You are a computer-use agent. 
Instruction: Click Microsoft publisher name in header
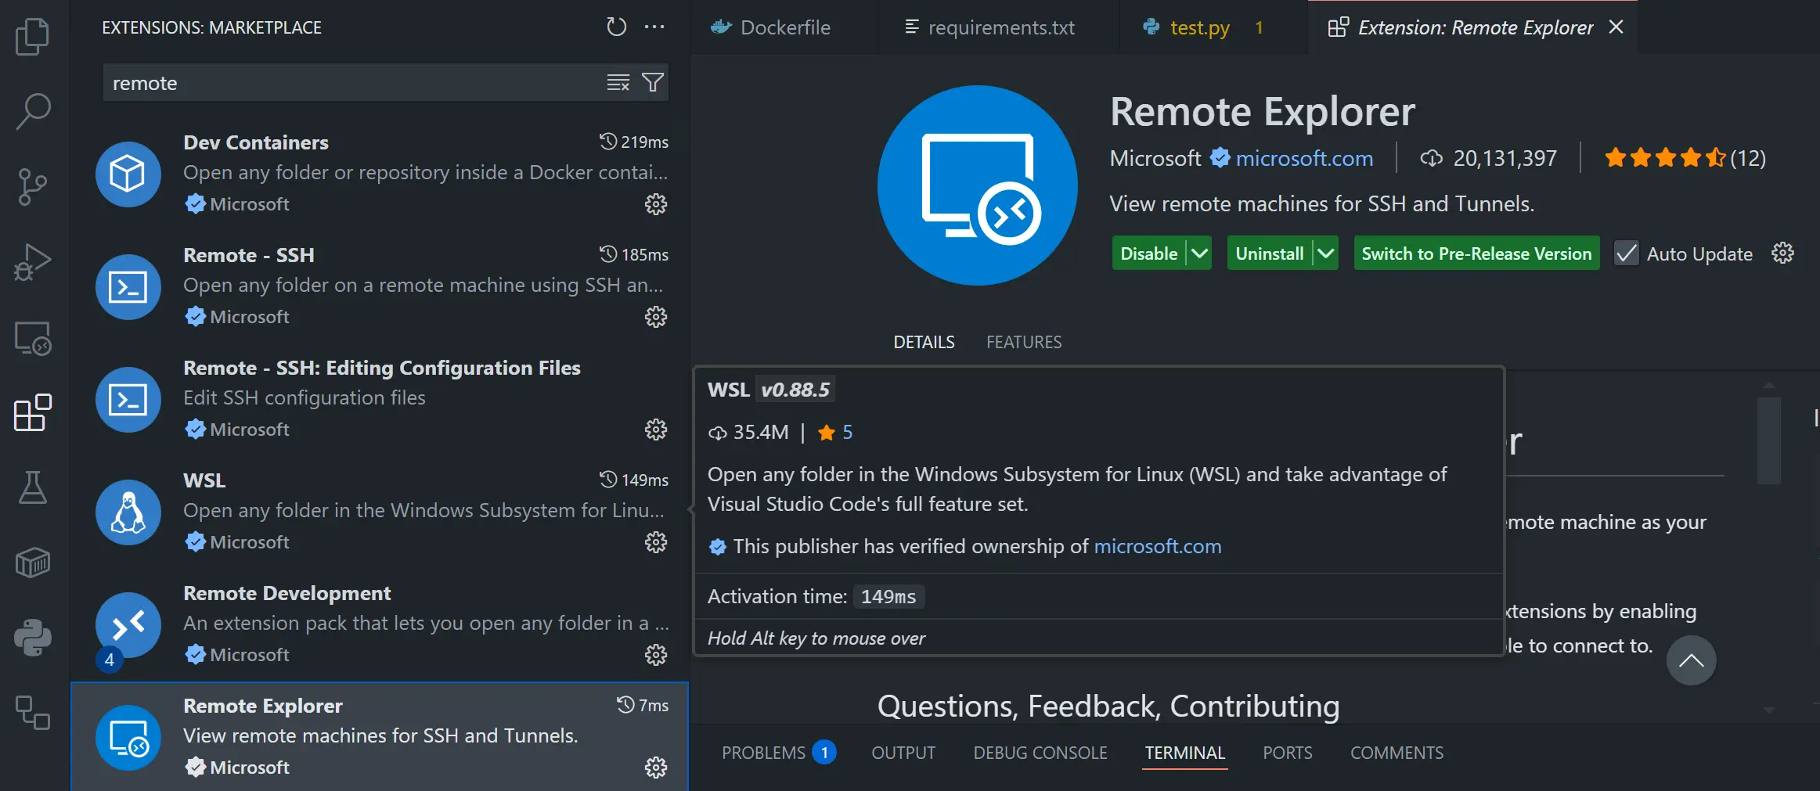(1155, 158)
